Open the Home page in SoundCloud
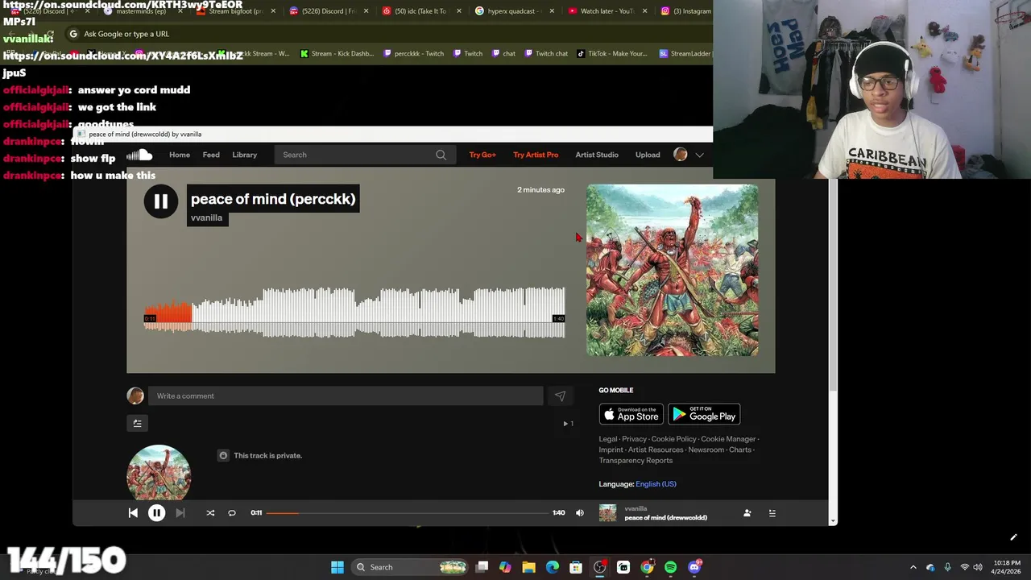The image size is (1031, 580). click(180, 155)
